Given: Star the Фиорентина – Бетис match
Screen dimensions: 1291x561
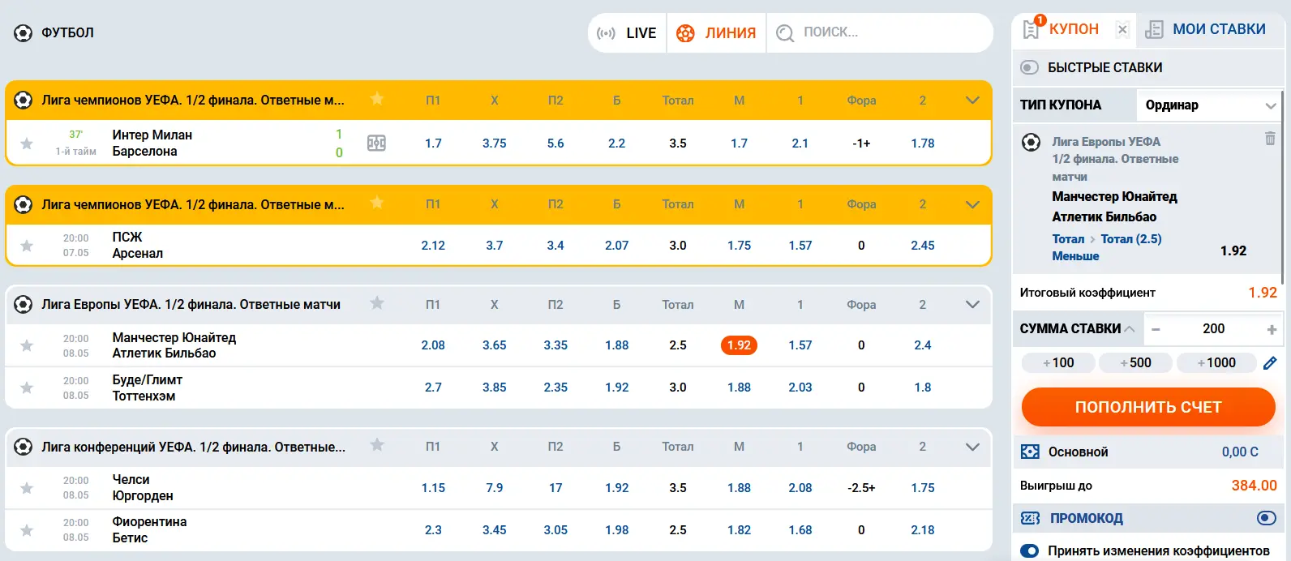Looking at the screenshot, I should [27, 530].
